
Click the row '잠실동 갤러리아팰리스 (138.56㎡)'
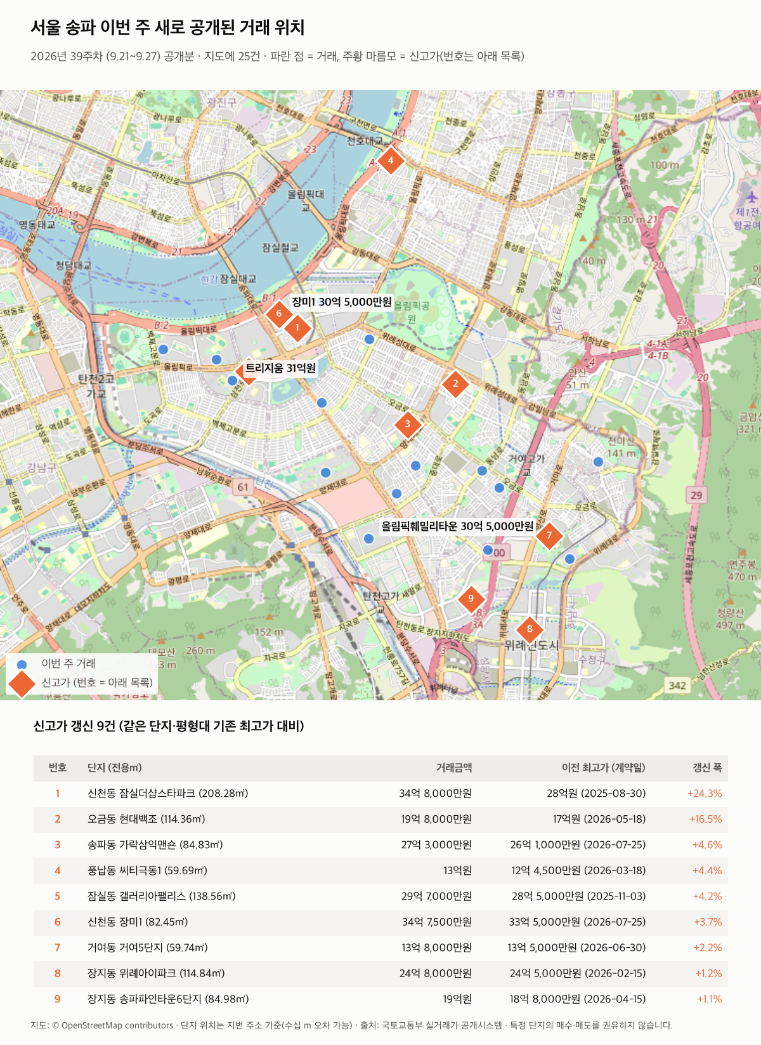tap(380, 896)
